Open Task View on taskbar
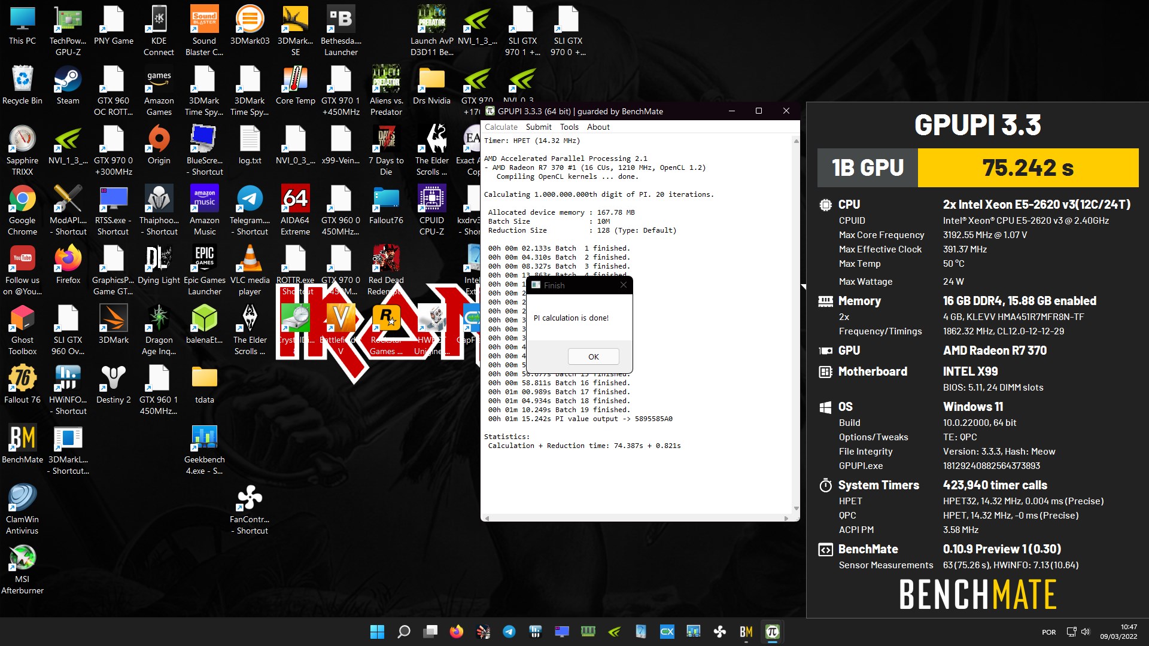This screenshot has height=646, width=1149. [x=430, y=632]
